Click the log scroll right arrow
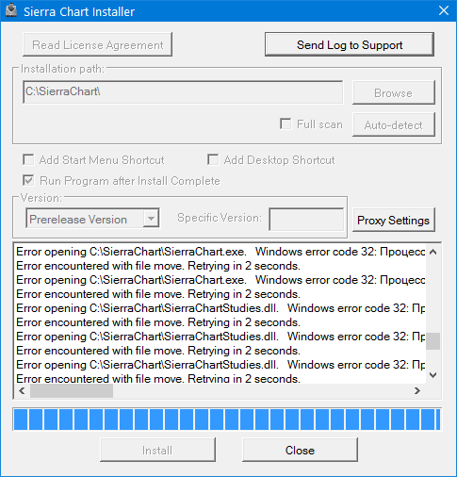The height and width of the screenshot is (477, 457). point(417,391)
